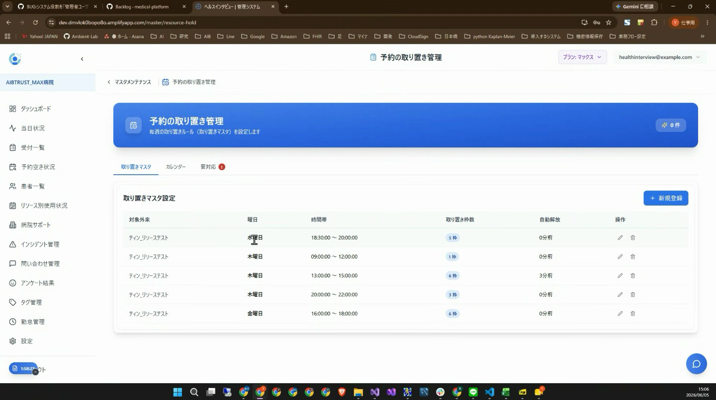The height and width of the screenshot is (400, 716).
Task: Edit the 金曜日 16:00:00 row
Action: [x=620, y=314]
